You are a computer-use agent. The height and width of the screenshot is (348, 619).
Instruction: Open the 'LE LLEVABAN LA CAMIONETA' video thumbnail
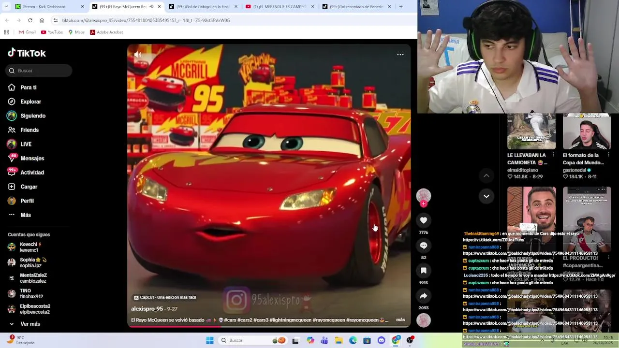(x=531, y=131)
